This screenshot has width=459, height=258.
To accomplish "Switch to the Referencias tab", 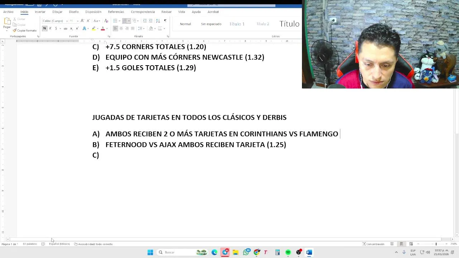I will click(x=116, y=12).
